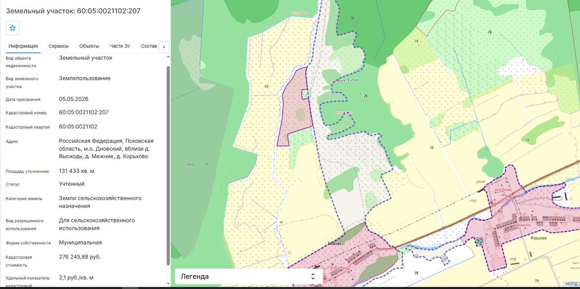This screenshot has height=289, width=580.
Task: Click the highlighted pink land plot on the map
Action: tap(296, 109)
